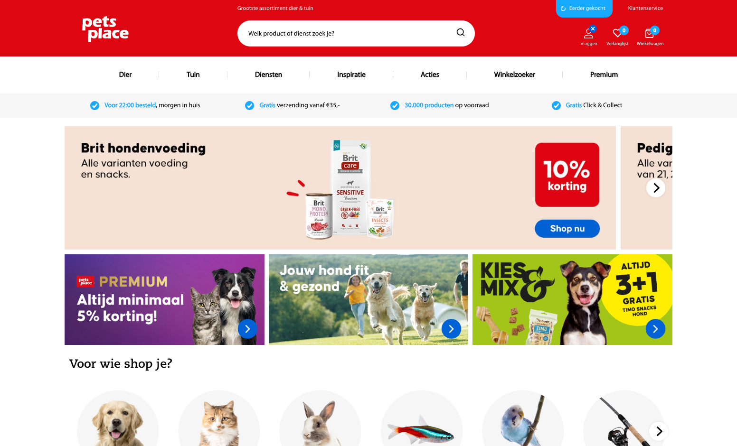
Task: Show more pet categories with the right arrow
Action: [x=659, y=431]
